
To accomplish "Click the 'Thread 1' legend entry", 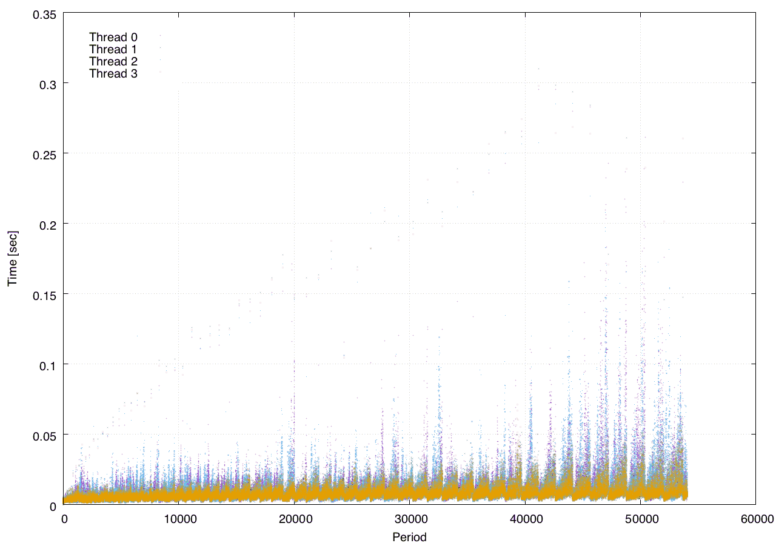I will pos(113,50).
